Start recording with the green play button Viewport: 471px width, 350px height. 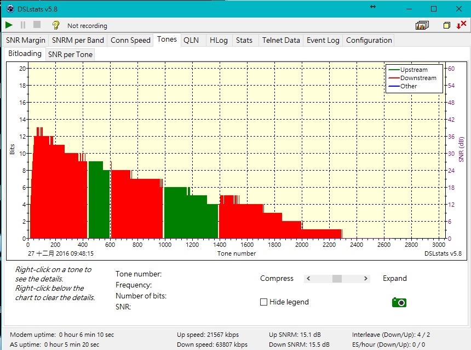tap(9, 25)
